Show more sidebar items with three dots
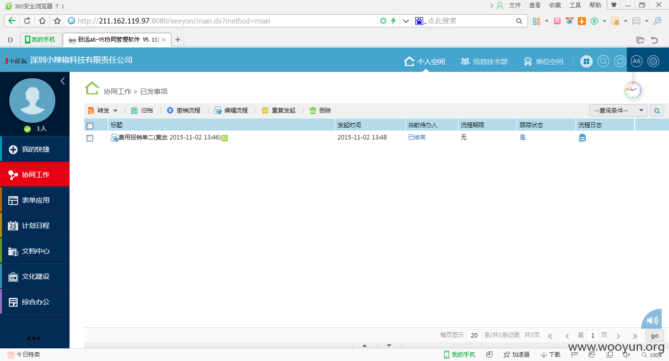Viewport: 669px width, 361px height. (x=34, y=338)
